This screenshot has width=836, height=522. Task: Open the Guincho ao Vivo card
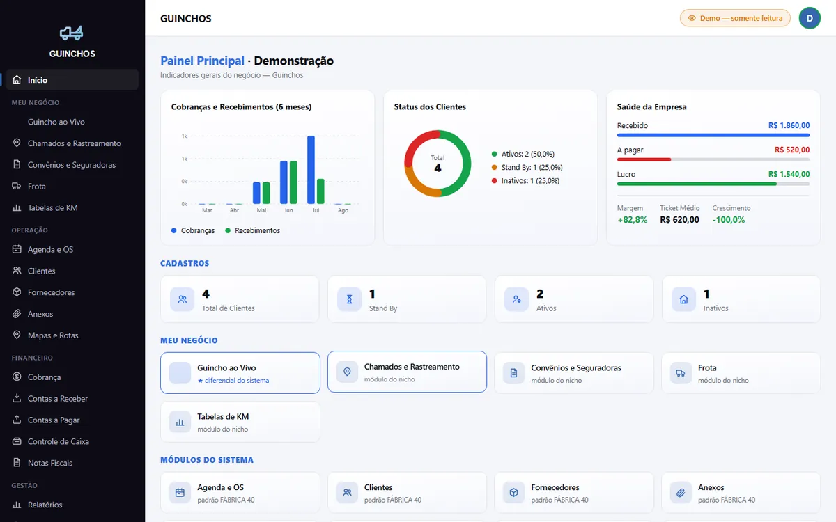pos(240,373)
